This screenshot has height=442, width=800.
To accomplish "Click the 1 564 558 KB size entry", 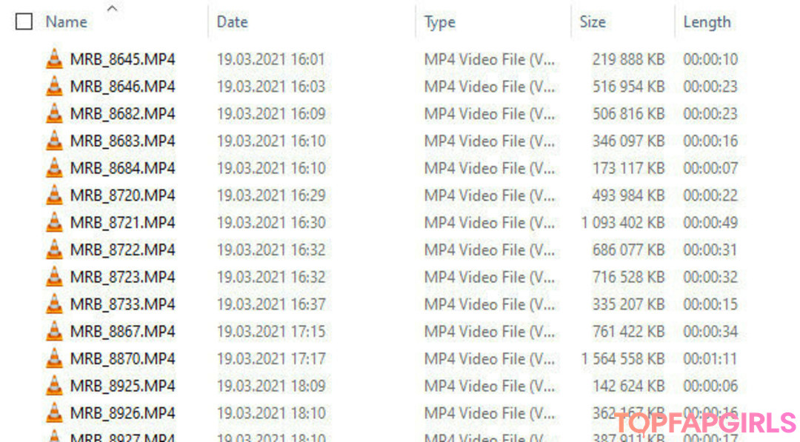I will pyautogui.click(x=623, y=359).
